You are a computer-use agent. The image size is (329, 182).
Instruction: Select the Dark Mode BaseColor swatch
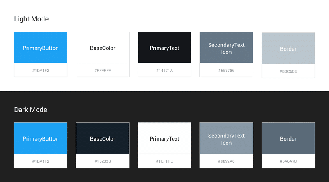pos(102,138)
